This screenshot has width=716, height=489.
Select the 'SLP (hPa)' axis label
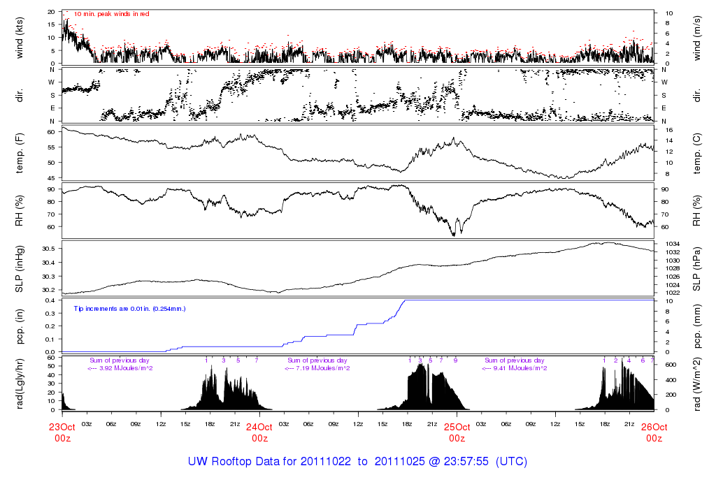coord(696,269)
